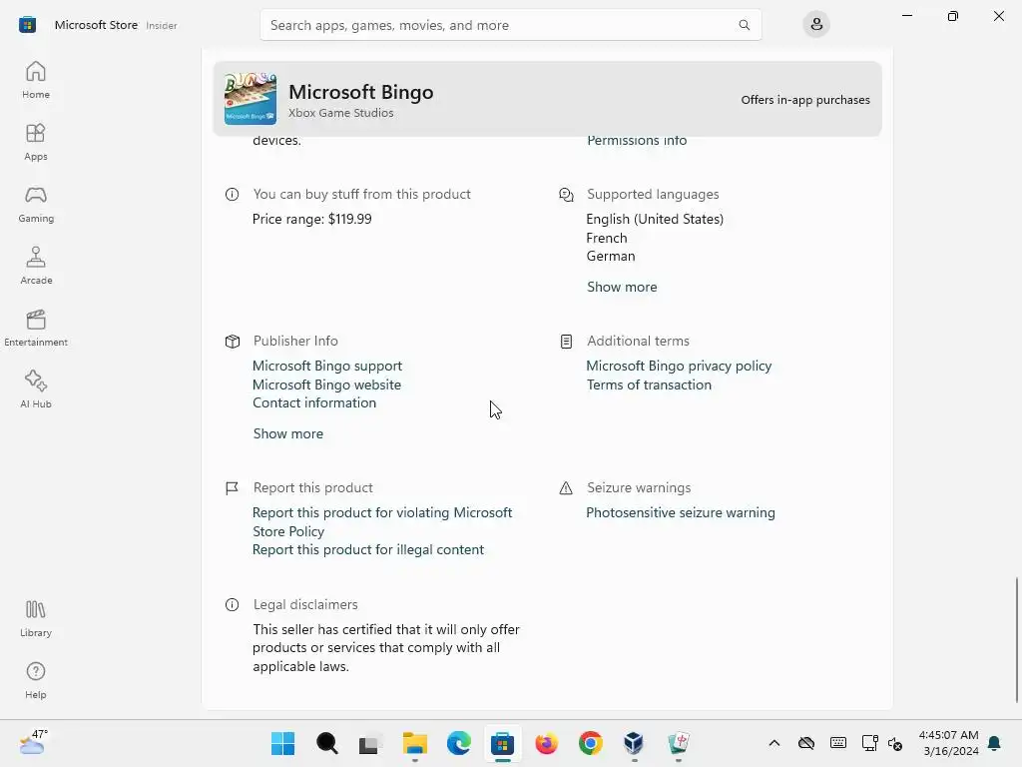Open Task View on the taskbar

370,743
